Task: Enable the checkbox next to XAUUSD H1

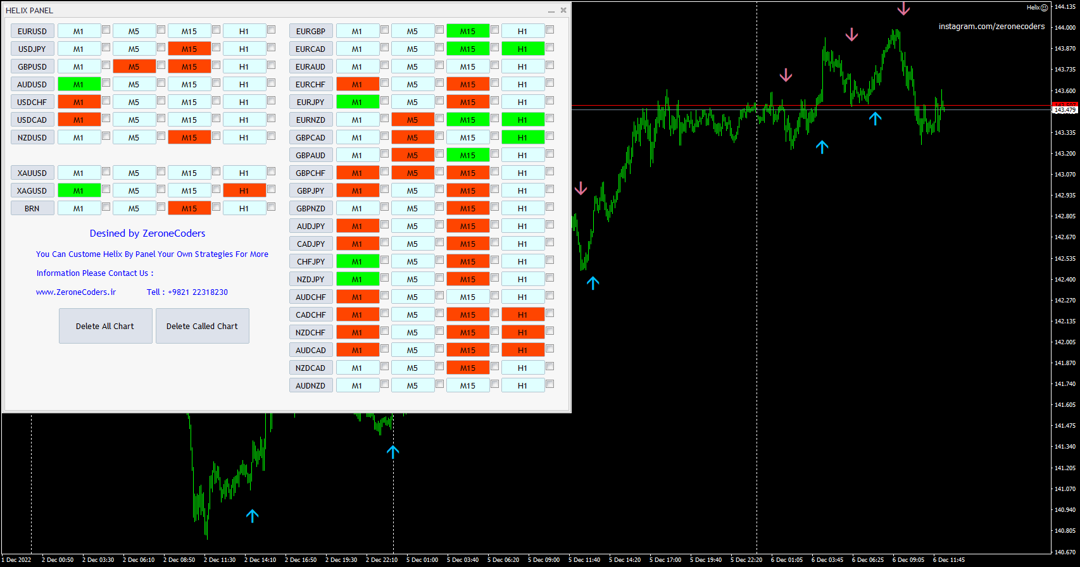Action: (x=272, y=171)
